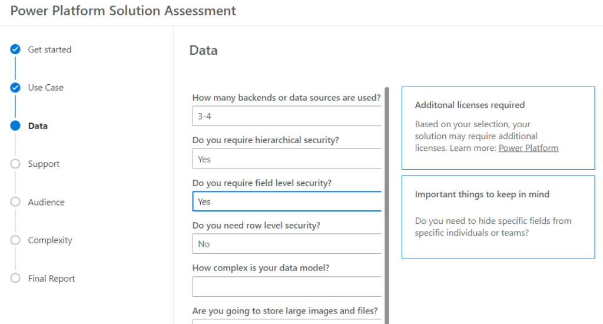Return to the Get started step
The height and width of the screenshot is (324, 603).
[x=49, y=49]
